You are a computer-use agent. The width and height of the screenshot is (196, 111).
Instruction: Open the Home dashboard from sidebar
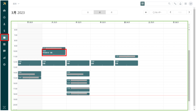[4, 10]
